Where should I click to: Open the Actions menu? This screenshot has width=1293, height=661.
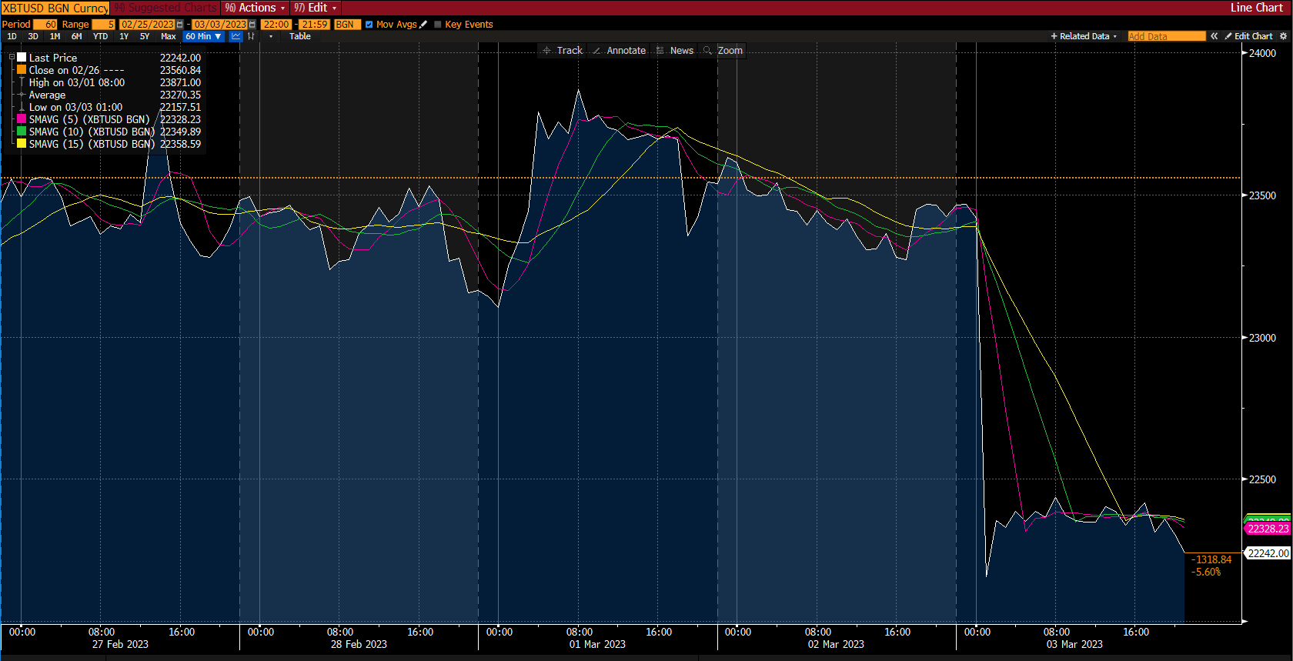pyautogui.click(x=255, y=8)
